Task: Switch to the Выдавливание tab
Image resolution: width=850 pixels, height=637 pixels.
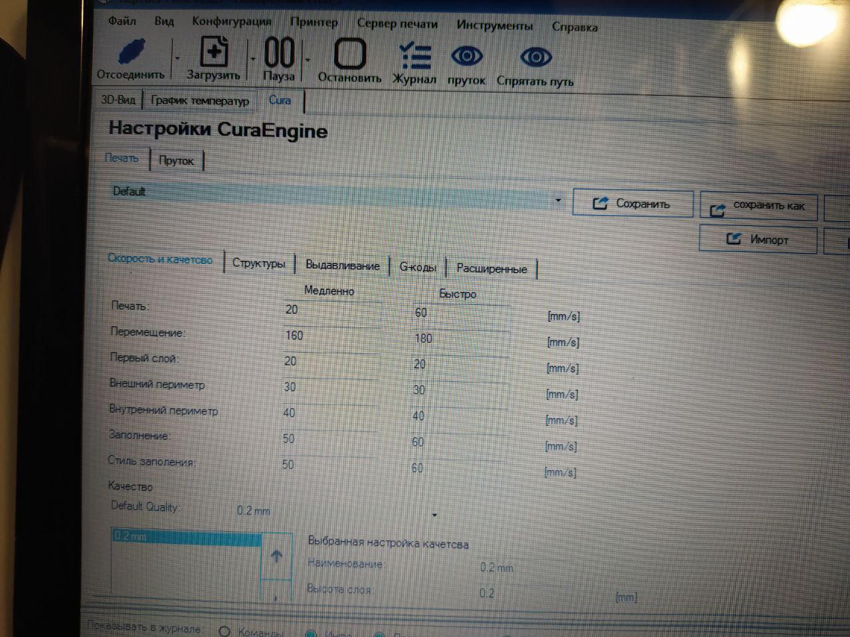Action: click(x=343, y=266)
